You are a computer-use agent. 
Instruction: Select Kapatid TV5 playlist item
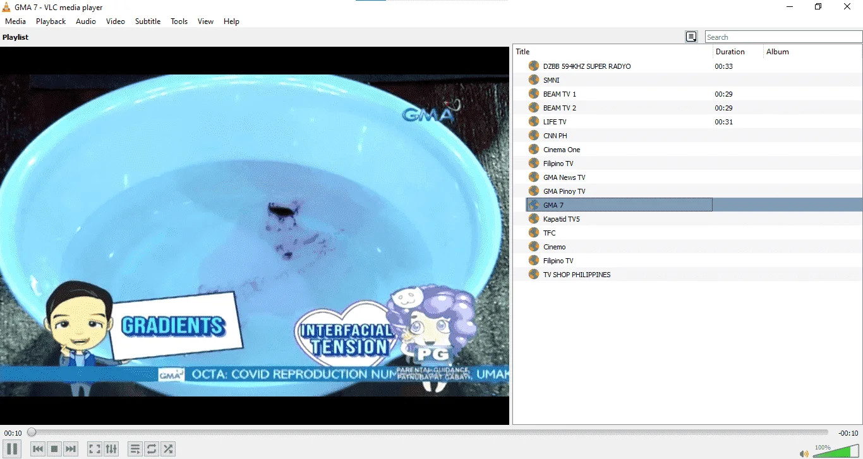(562, 219)
